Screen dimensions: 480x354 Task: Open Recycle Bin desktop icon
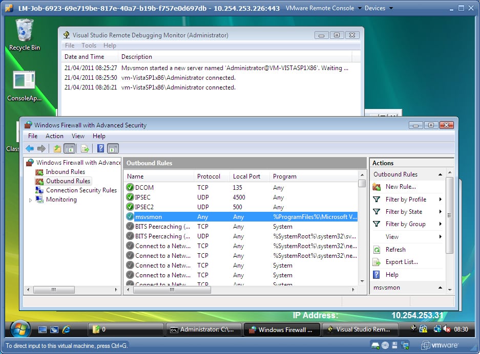[25, 35]
